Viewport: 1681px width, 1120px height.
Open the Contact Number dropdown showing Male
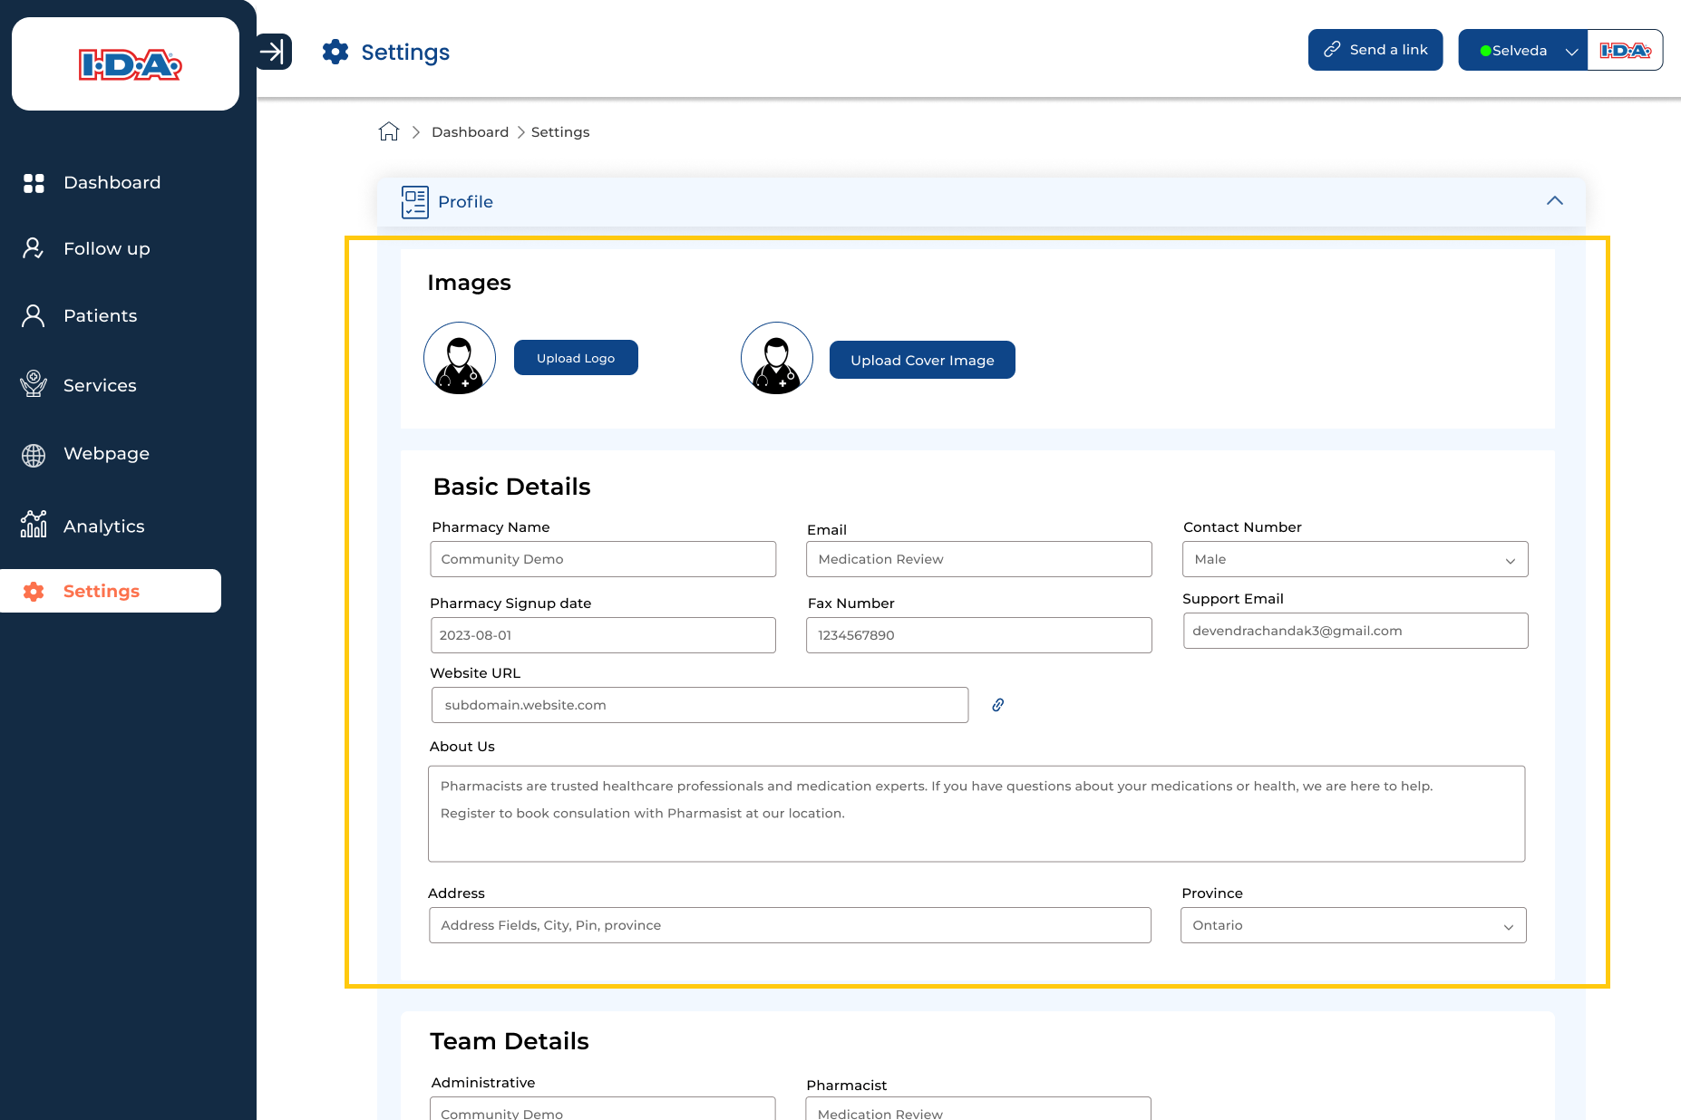(x=1355, y=559)
